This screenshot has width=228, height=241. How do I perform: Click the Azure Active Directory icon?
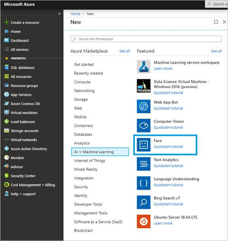(6, 149)
